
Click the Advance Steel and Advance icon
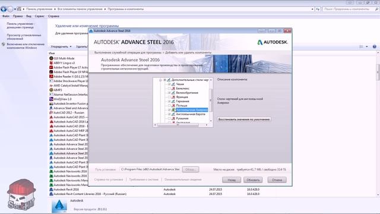pos(51,108)
